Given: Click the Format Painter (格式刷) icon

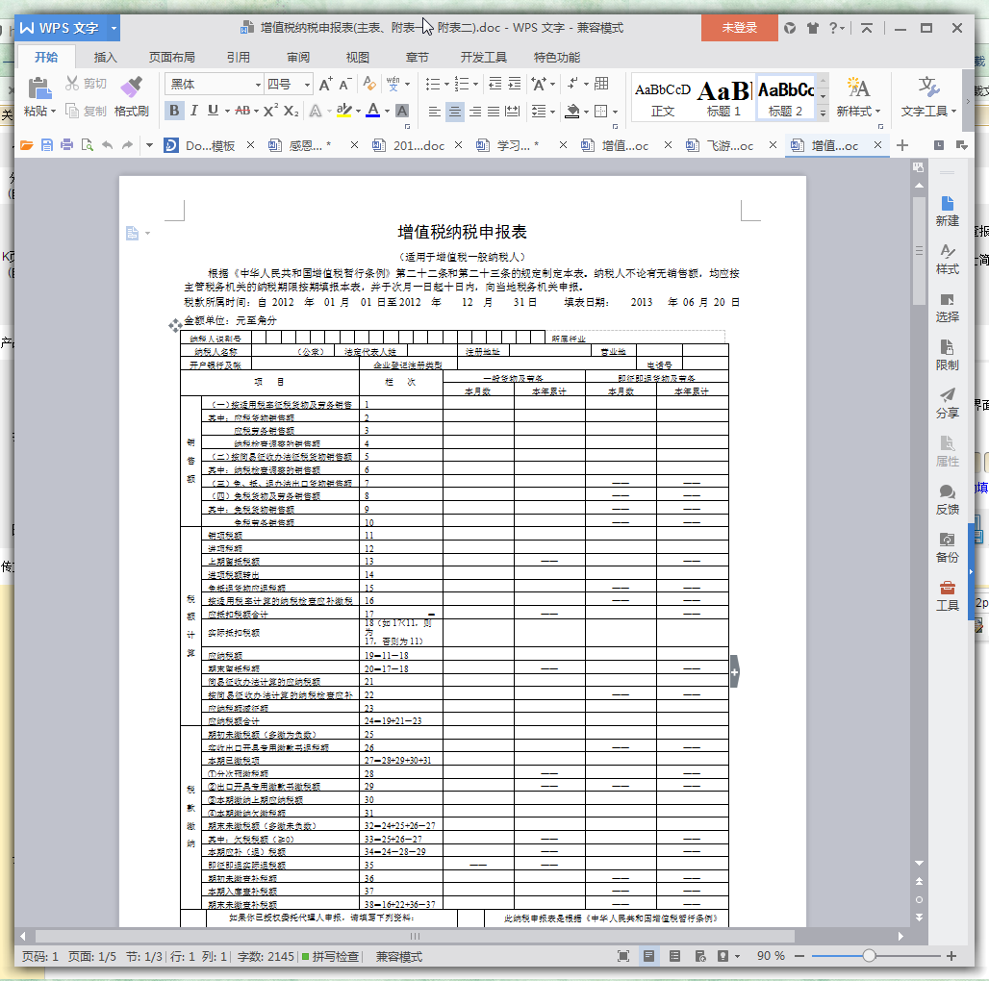Looking at the screenshot, I should (x=131, y=89).
